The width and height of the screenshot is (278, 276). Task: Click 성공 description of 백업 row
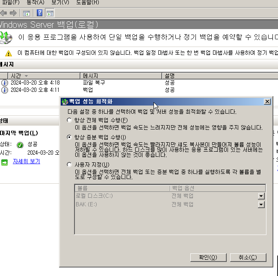coord(170,90)
